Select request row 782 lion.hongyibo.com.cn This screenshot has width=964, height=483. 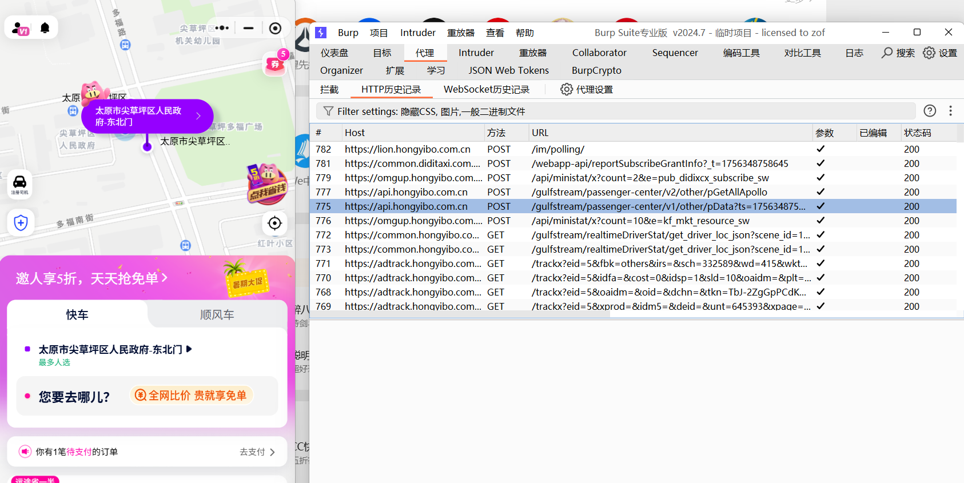(x=633, y=149)
